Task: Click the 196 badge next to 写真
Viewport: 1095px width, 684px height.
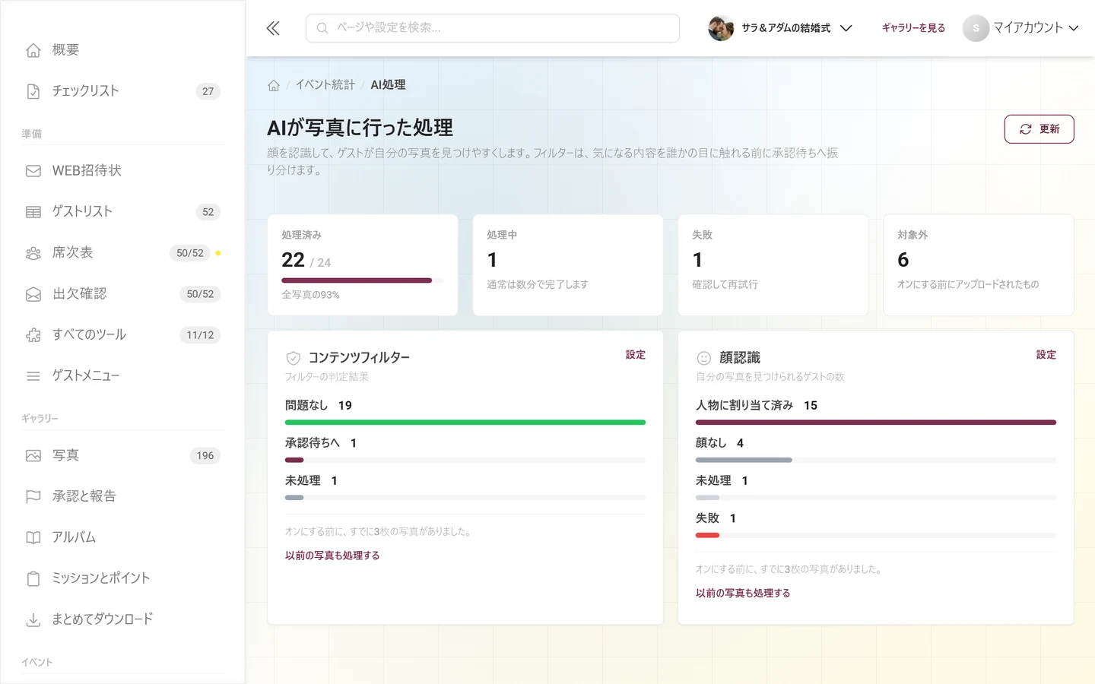Action: 205,456
